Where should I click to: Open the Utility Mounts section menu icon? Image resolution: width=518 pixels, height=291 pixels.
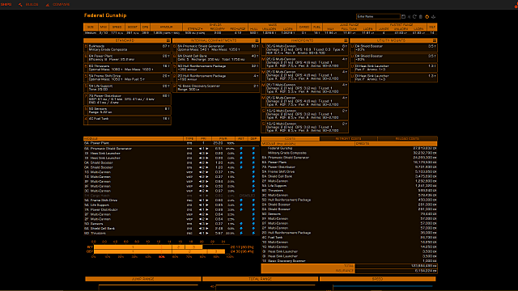pyautogui.click(x=435, y=40)
